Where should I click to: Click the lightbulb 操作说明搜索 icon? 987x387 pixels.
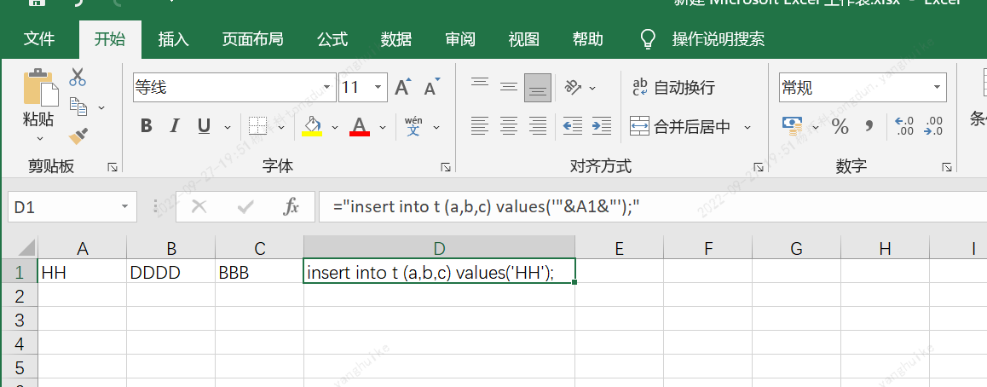(x=649, y=39)
